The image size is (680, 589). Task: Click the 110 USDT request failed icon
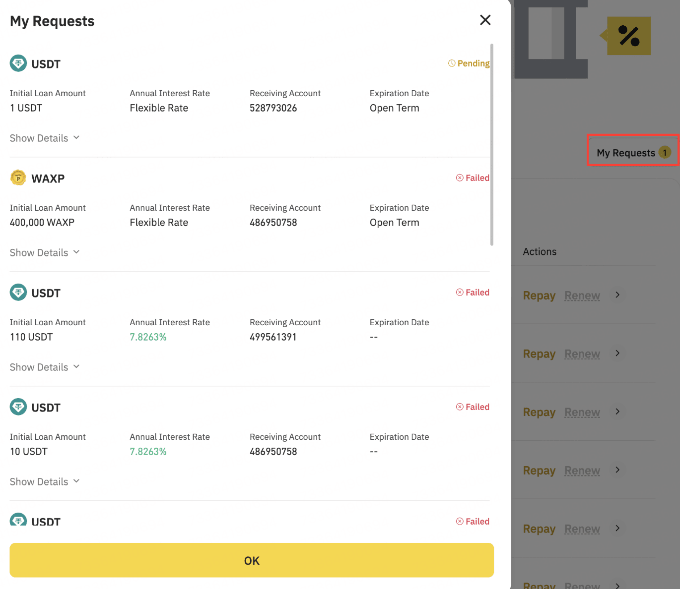coord(460,293)
